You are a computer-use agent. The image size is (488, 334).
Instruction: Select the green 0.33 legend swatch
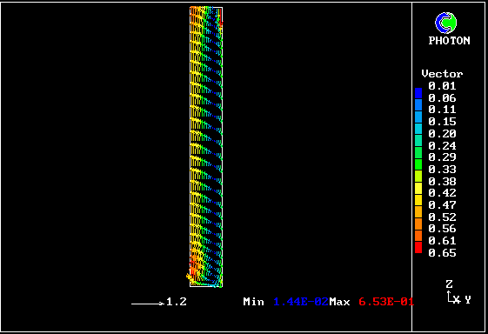coord(418,164)
